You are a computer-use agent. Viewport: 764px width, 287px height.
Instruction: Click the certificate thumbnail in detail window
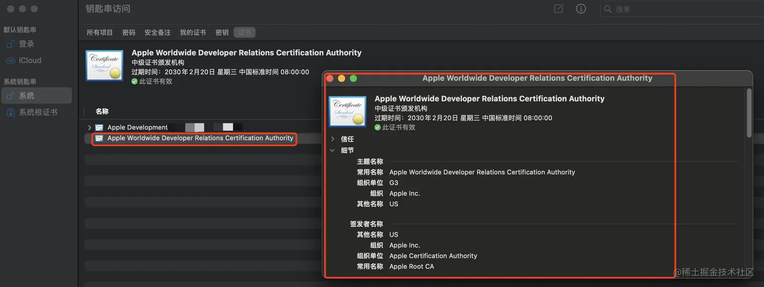(x=348, y=111)
